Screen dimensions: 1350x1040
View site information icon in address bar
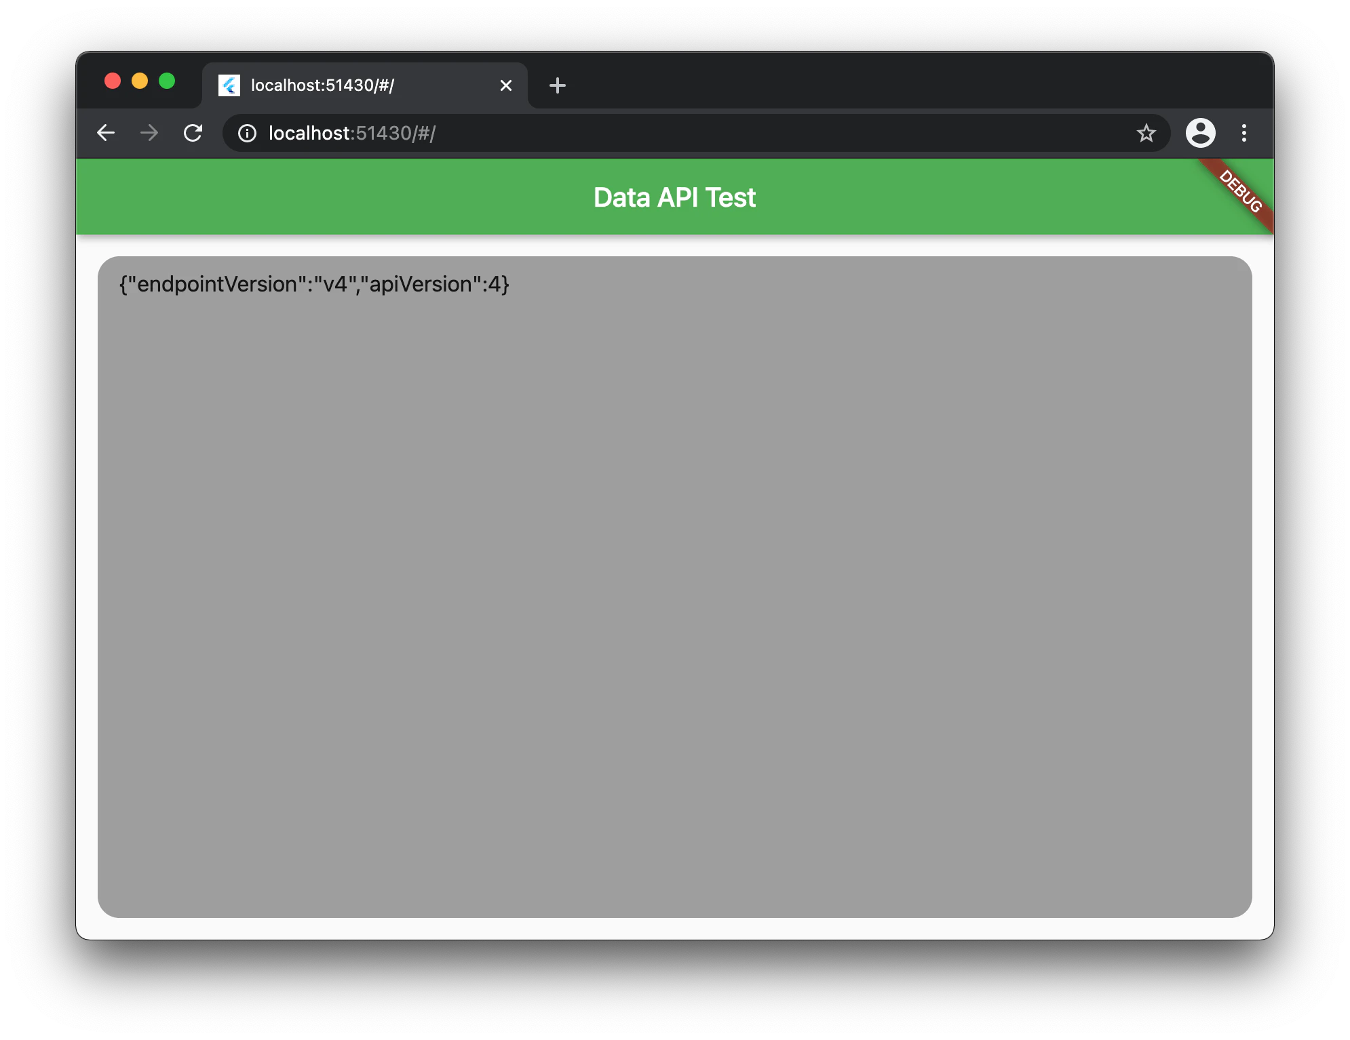tap(248, 133)
